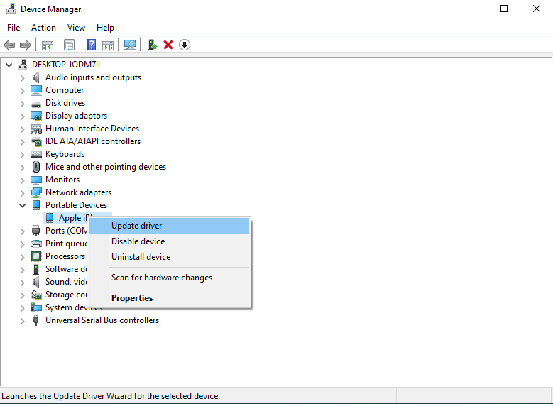Click the Print queues printer icon

pos(36,244)
